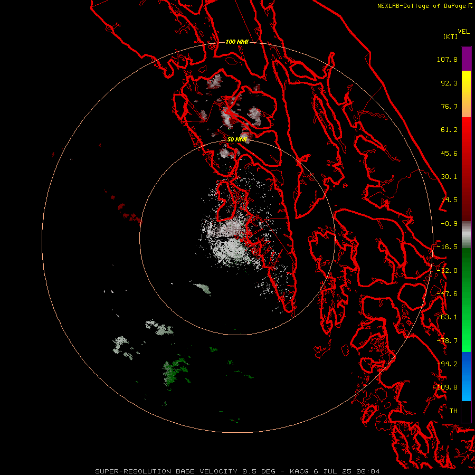475x475 pixels.
Task: Select the -16.5 velocity scale value
Action: pos(447,247)
